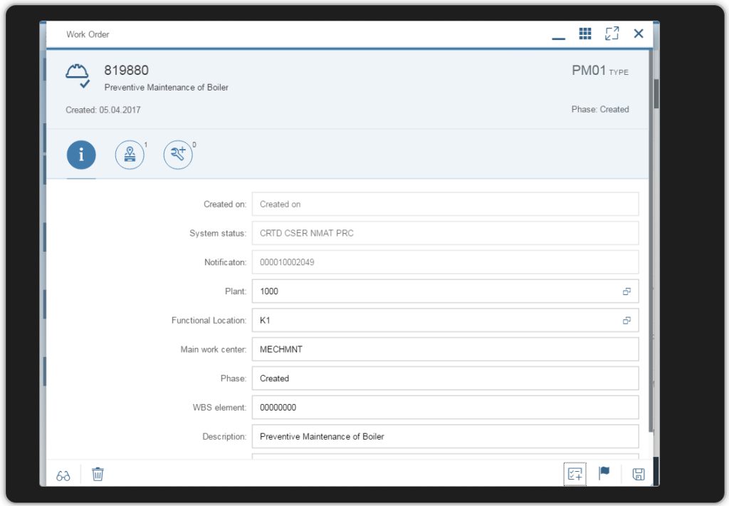Click the Preventive Maintenance of Boiler subtitle
The width and height of the screenshot is (729, 506).
(x=166, y=88)
